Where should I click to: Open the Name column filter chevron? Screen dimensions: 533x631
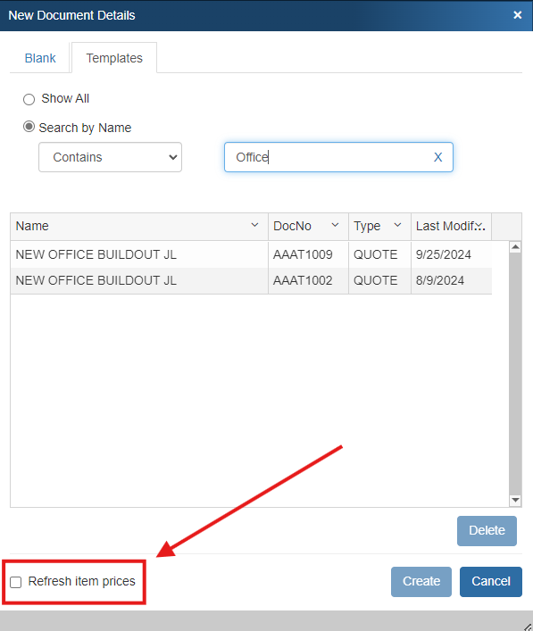[254, 225]
